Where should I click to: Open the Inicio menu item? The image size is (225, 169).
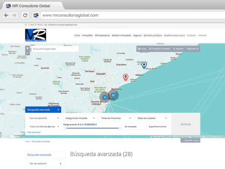pyautogui.click(x=77, y=35)
